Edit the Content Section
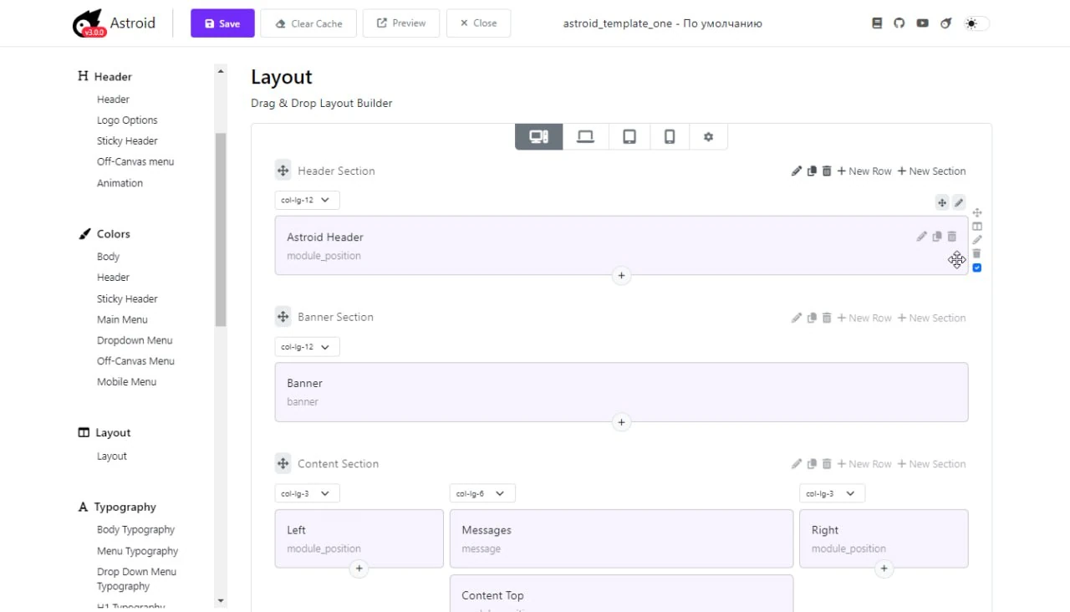 coord(796,464)
